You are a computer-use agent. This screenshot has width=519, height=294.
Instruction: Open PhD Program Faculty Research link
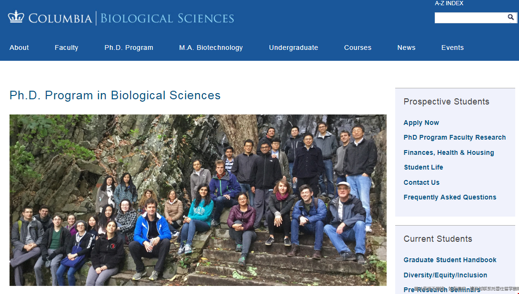coord(454,137)
